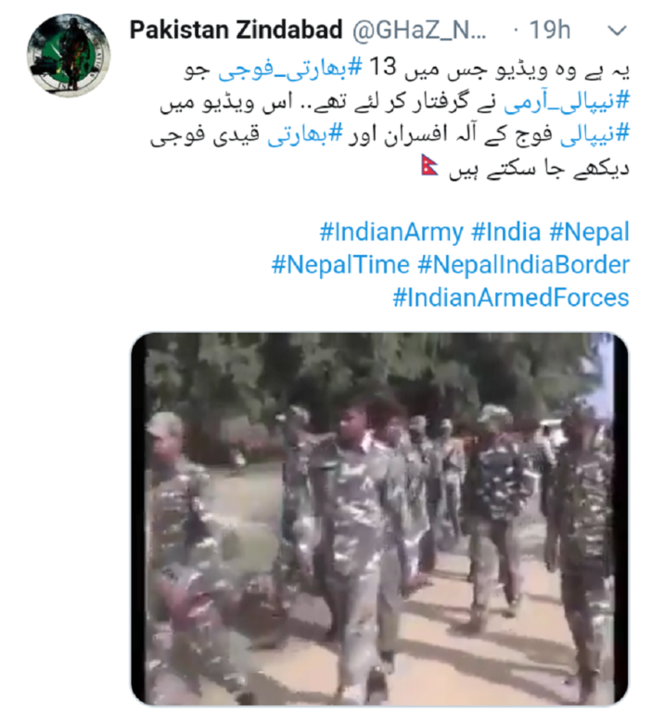
Task: Play the embedded soldiers video
Action: coord(379,518)
